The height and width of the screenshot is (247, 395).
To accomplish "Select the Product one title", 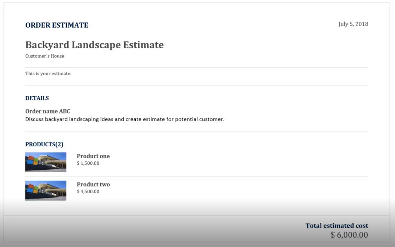I will click(93, 156).
